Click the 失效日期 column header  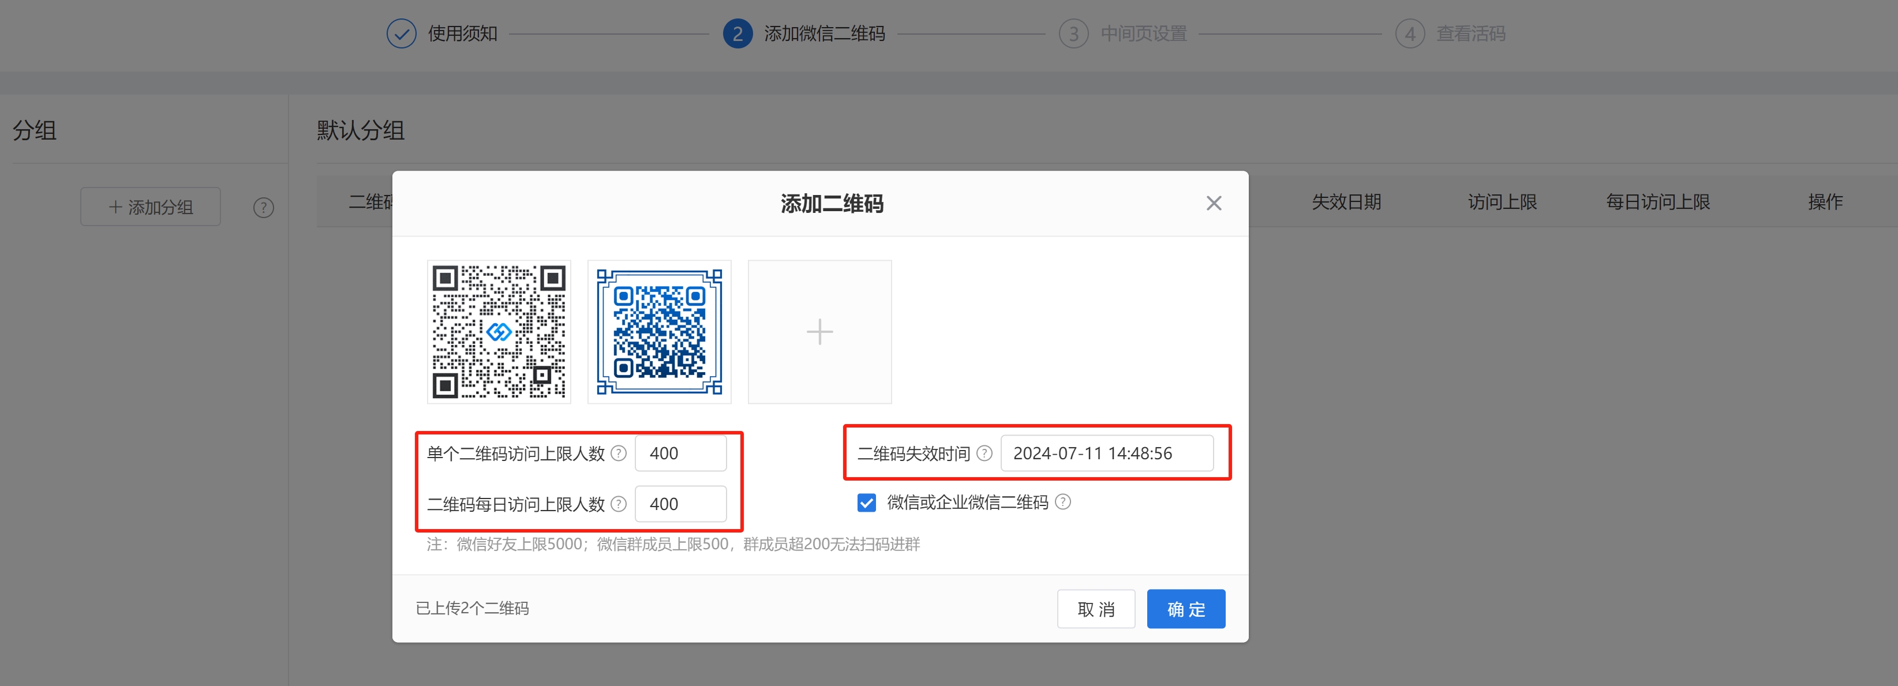[1346, 202]
